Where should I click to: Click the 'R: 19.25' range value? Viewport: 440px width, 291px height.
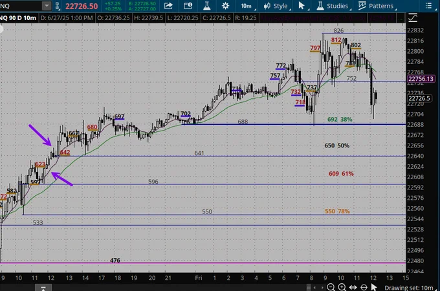coord(246,18)
